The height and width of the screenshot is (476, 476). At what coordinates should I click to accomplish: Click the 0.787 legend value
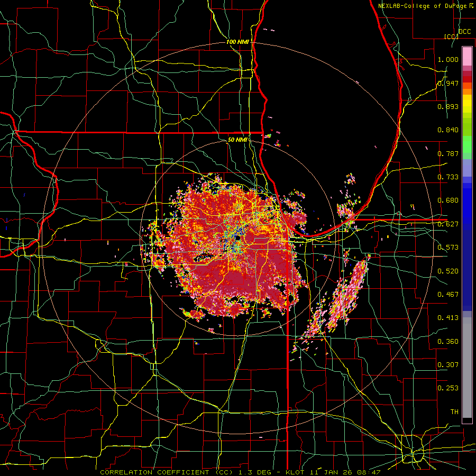tap(448, 153)
